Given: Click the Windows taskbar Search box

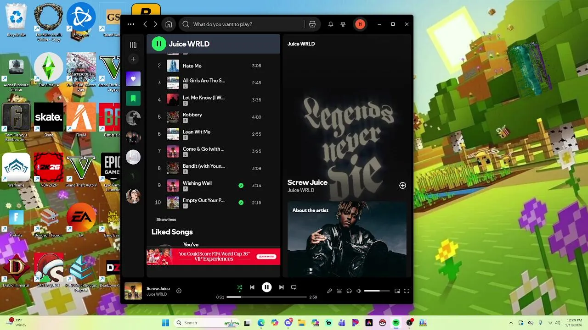Looking at the screenshot, I should (x=207, y=323).
